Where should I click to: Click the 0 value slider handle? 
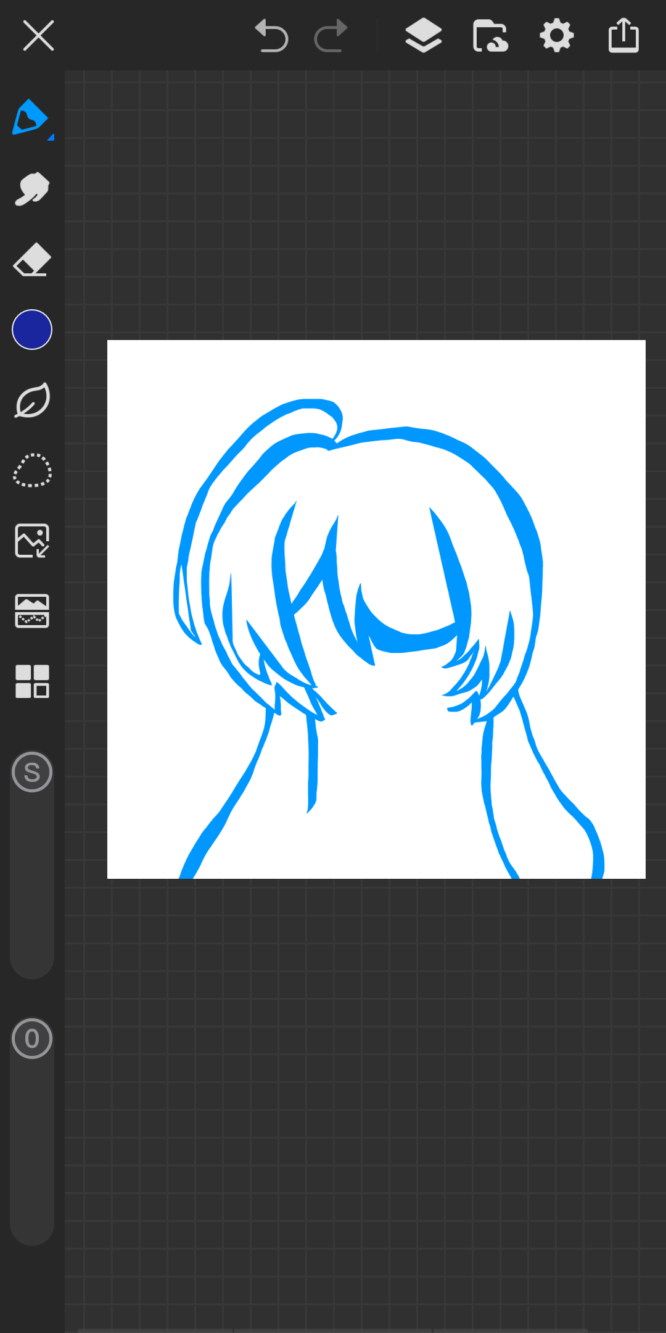pyautogui.click(x=32, y=1039)
